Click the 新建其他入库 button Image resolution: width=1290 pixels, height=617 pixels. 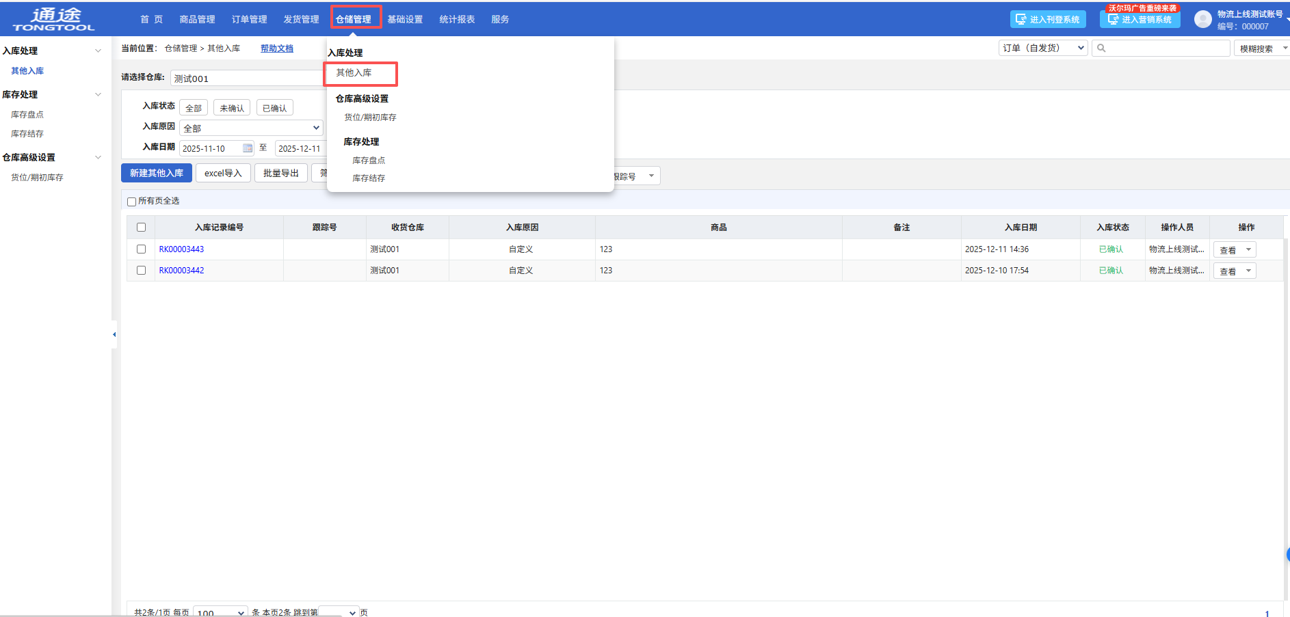click(x=157, y=173)
